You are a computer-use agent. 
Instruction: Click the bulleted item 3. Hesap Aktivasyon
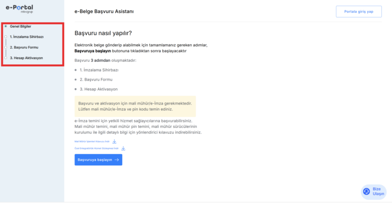(x=98, y=89)
